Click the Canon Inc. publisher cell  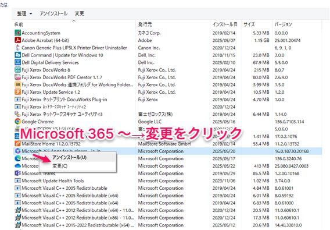149,48
